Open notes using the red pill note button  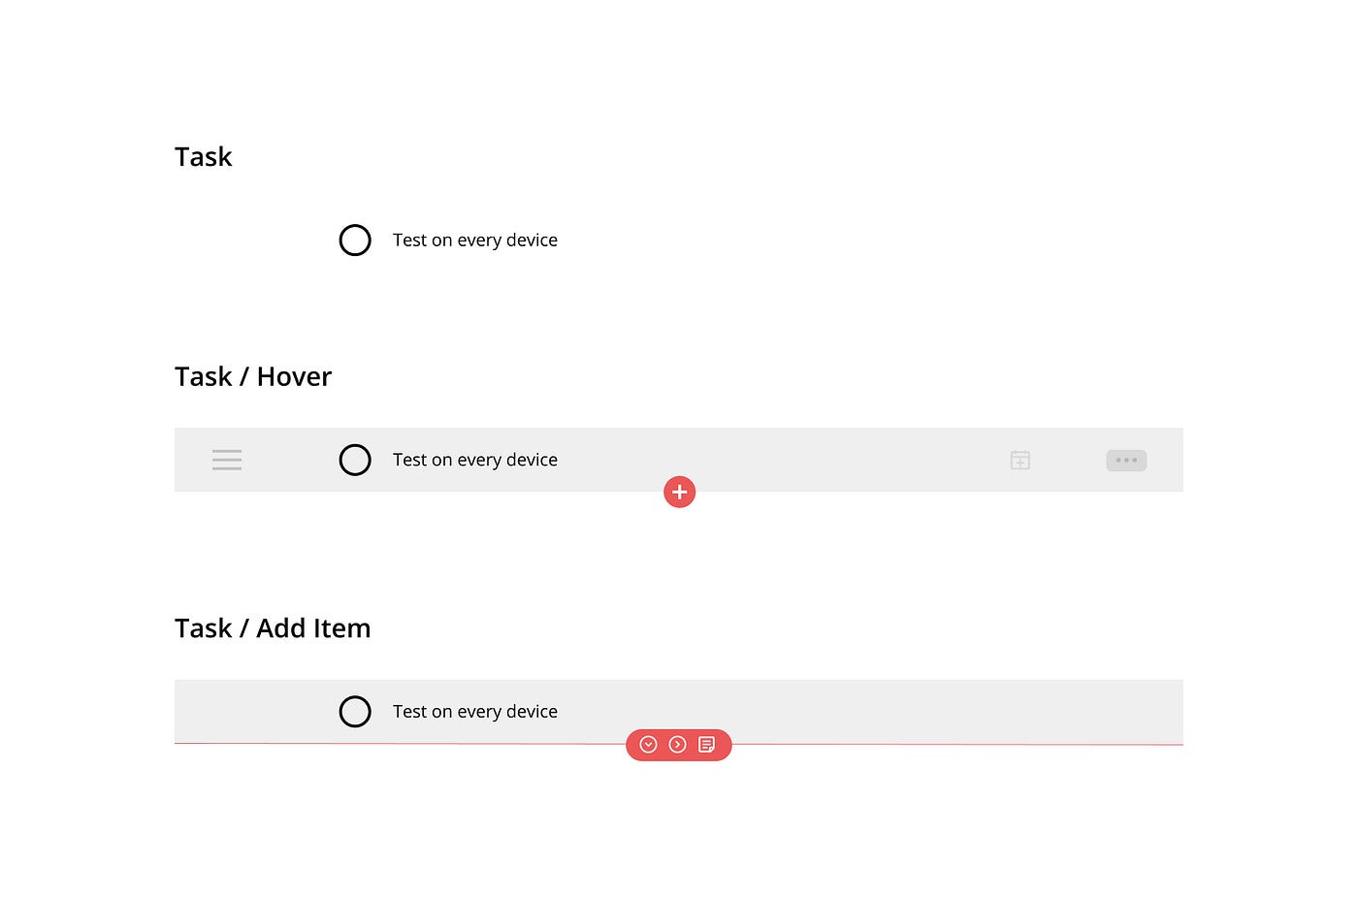point(707,744)
